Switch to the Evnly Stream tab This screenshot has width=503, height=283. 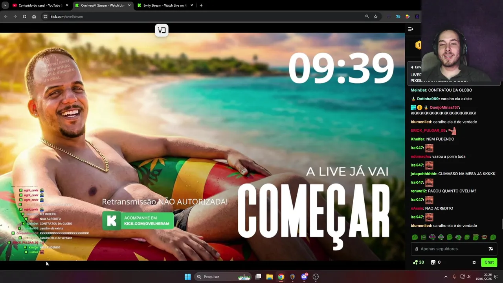tap(165, 5)
